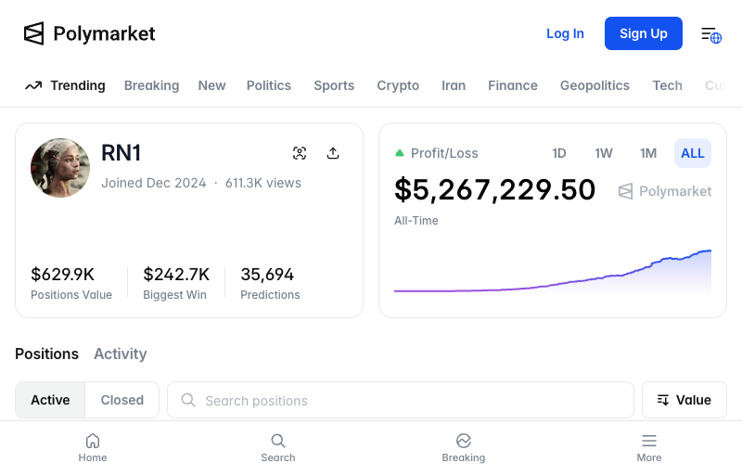742x476 pixels.
Task: Open the More hamburger menu at bottom
Action: click(649, 447)
